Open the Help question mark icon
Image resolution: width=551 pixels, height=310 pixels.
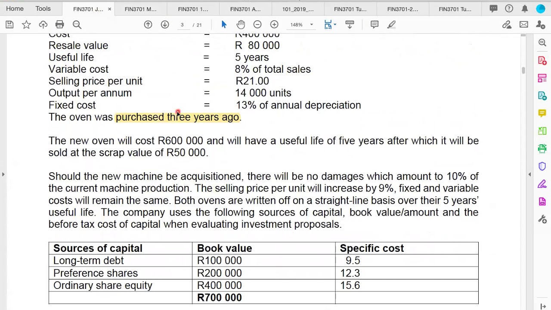coord(509,9)
